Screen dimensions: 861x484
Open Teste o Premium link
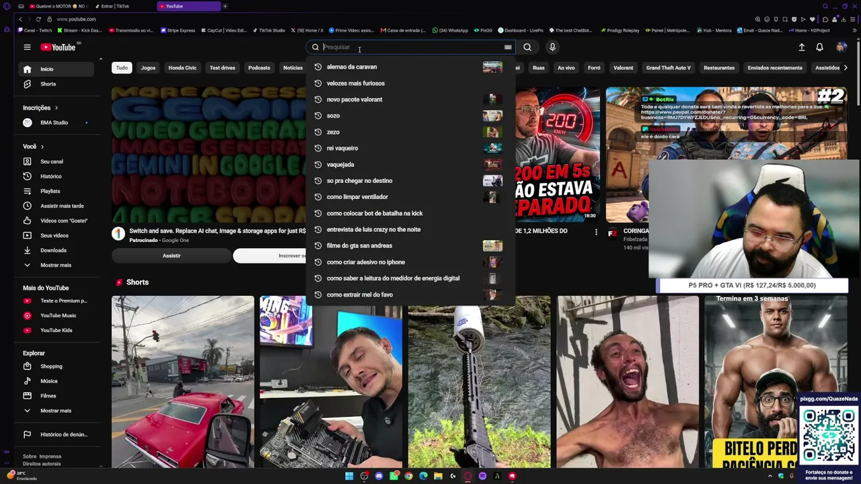point(56,300)
